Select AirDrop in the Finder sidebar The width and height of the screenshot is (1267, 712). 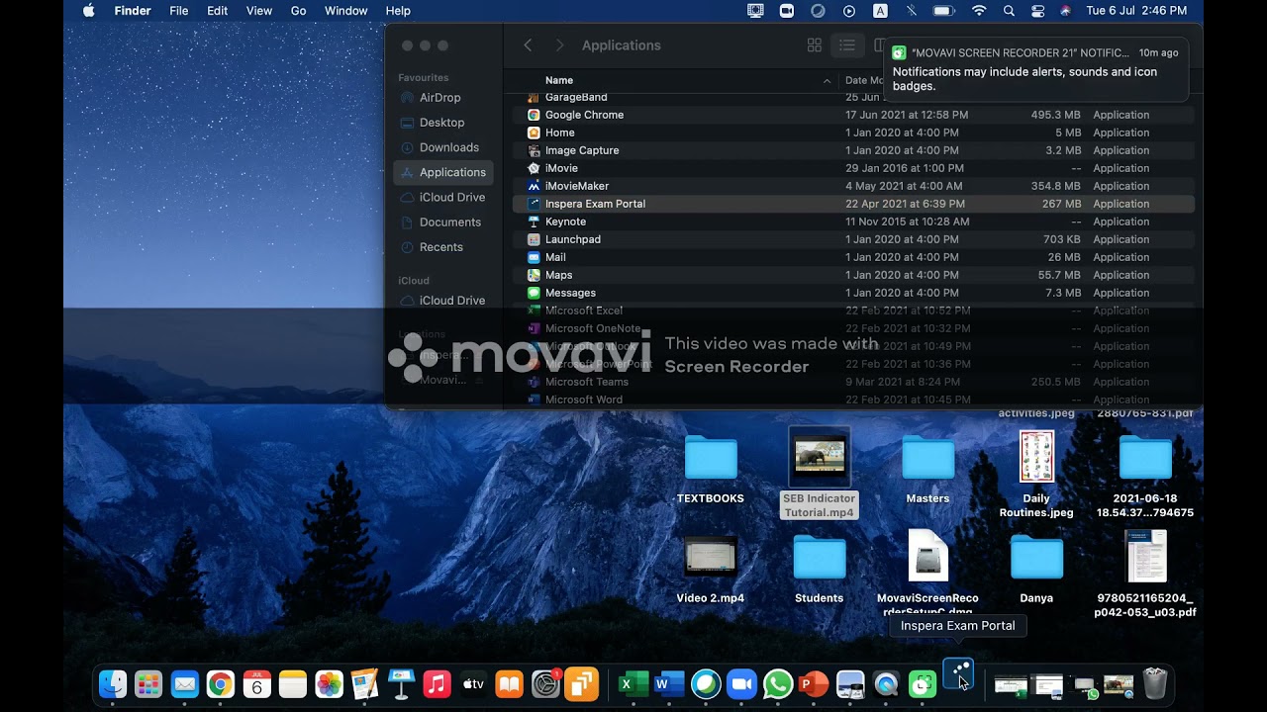[439, 98]
